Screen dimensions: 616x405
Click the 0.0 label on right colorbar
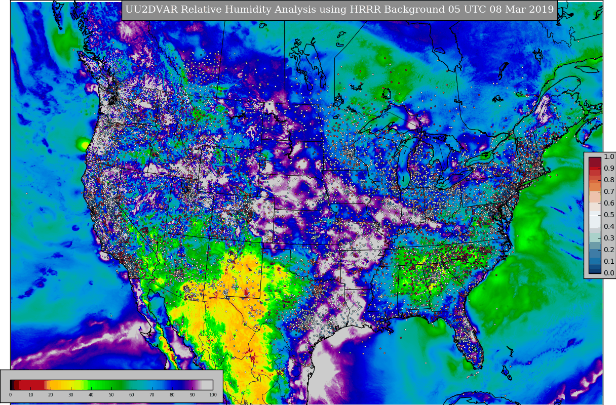609,273
